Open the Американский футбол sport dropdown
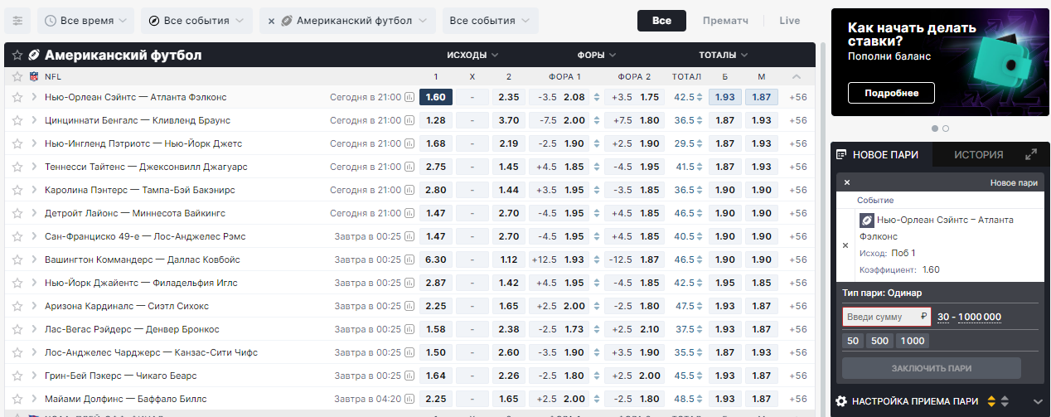The width and height of the screenshot is (1051, 417). (347, 21)
